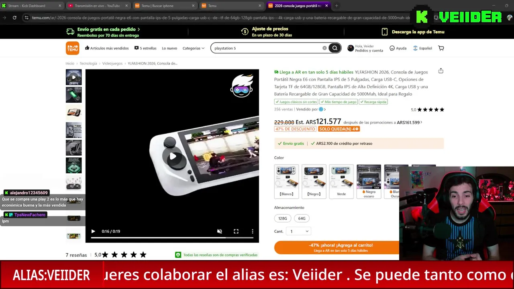The width and height of the screenshot is (514, 289).
Task: Open the video more options menu
Action: pyautogui.click(x=253, y=231)
